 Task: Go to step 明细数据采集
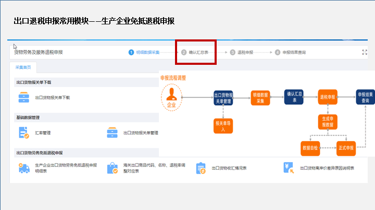point(148,52)
